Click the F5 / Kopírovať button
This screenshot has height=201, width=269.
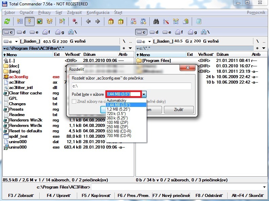(96, 196)
